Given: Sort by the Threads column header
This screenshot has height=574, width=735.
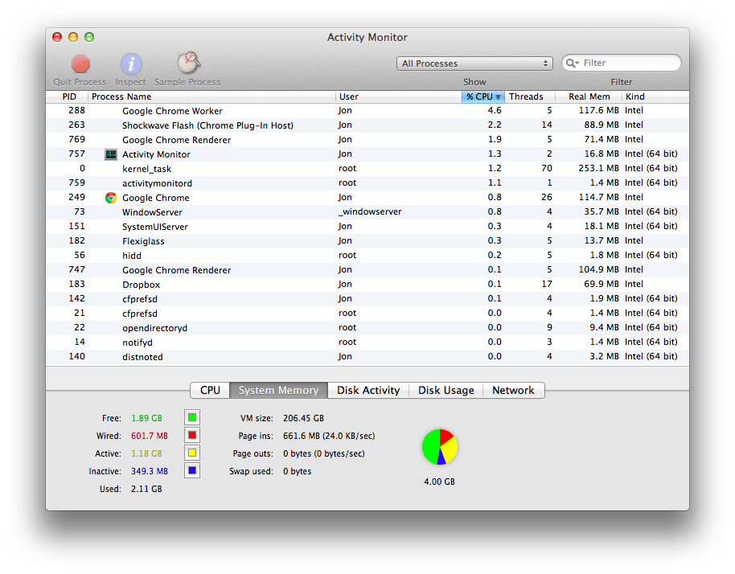Looking at the screenshot, I should pos(530,96).
